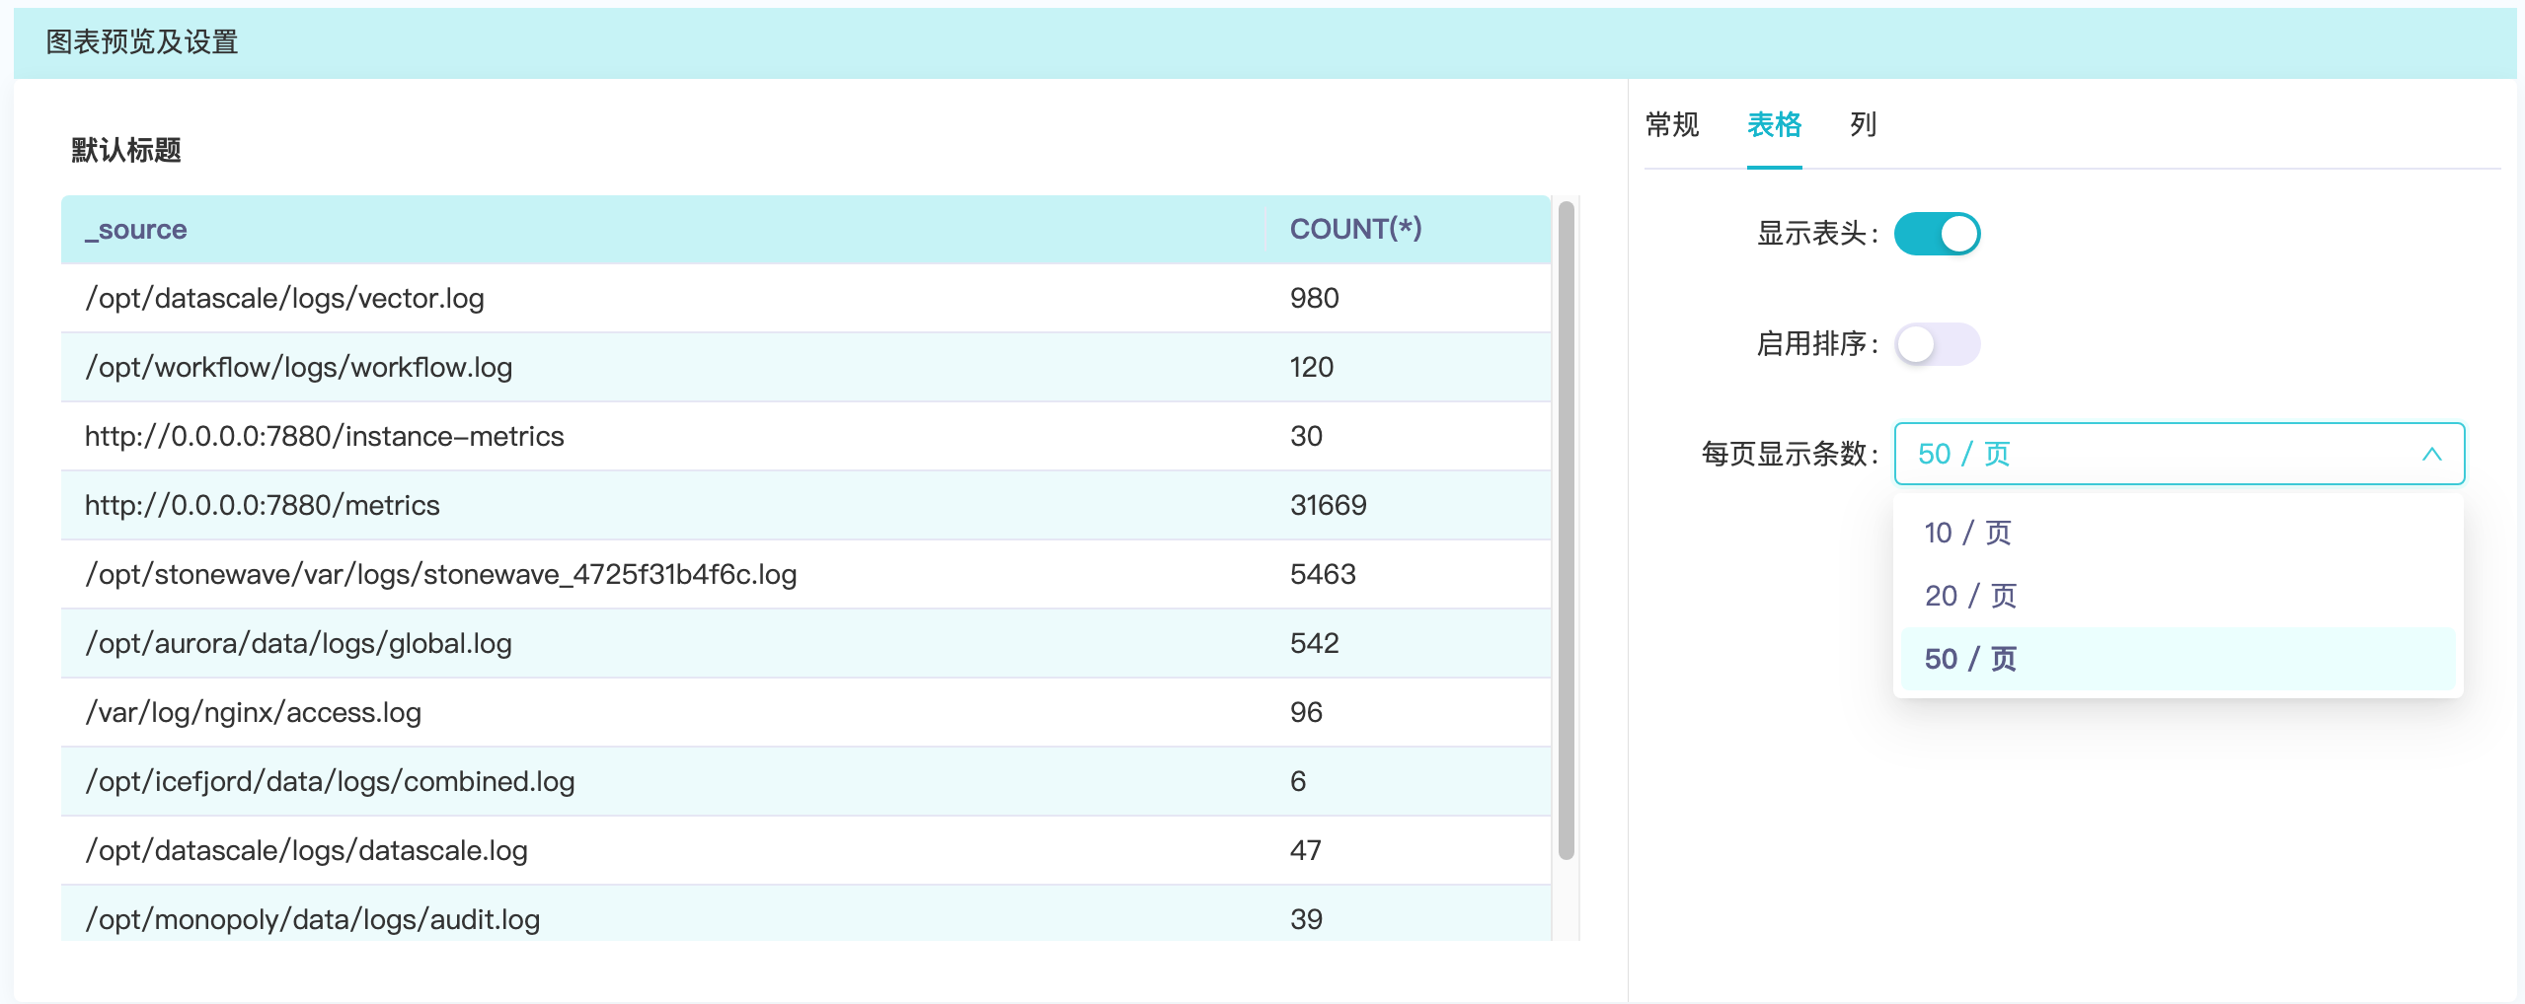Viewport: 2525px width, 1004px height.
Task: Click the 显示表头 label
Action: tap(1817, 234)
